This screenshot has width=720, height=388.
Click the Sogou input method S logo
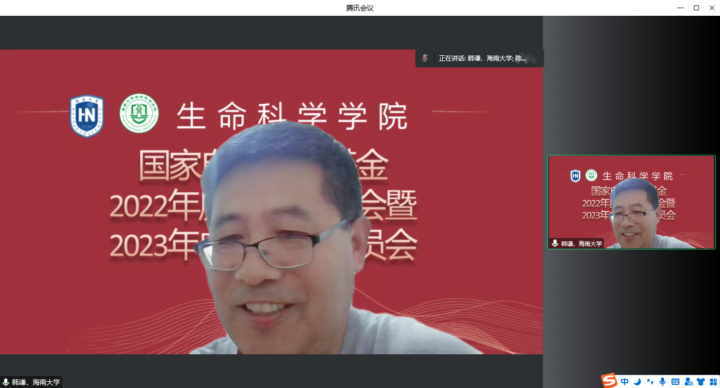(609, 381)
